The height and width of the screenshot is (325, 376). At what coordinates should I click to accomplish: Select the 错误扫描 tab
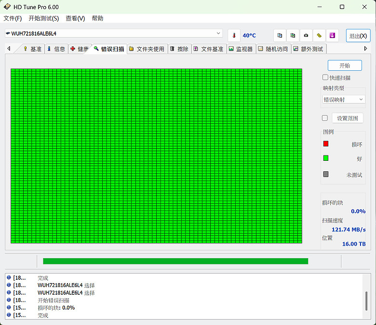click(109, 49)
